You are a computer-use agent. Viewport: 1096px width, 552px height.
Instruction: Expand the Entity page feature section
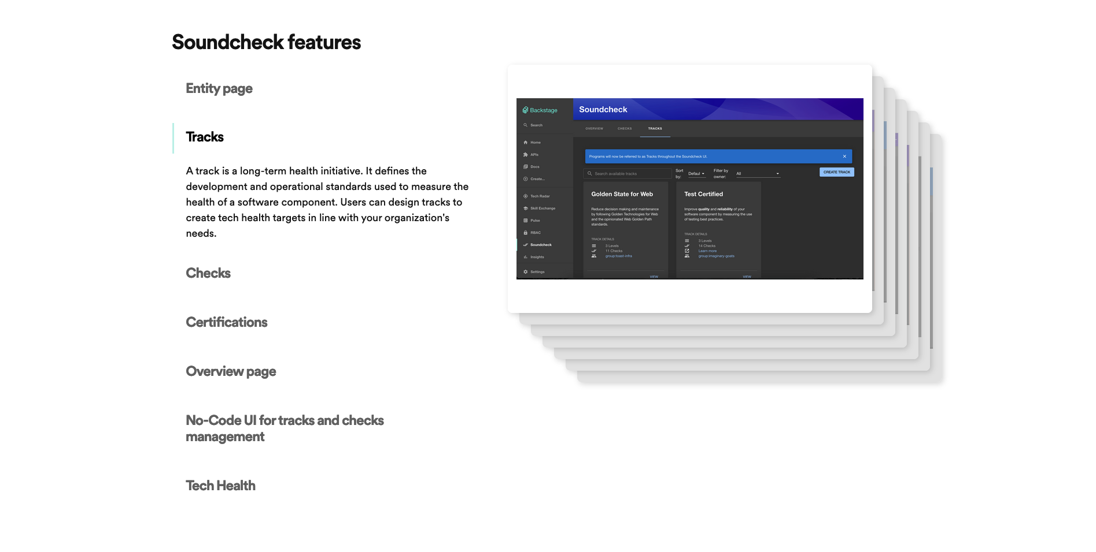(219, 88)
